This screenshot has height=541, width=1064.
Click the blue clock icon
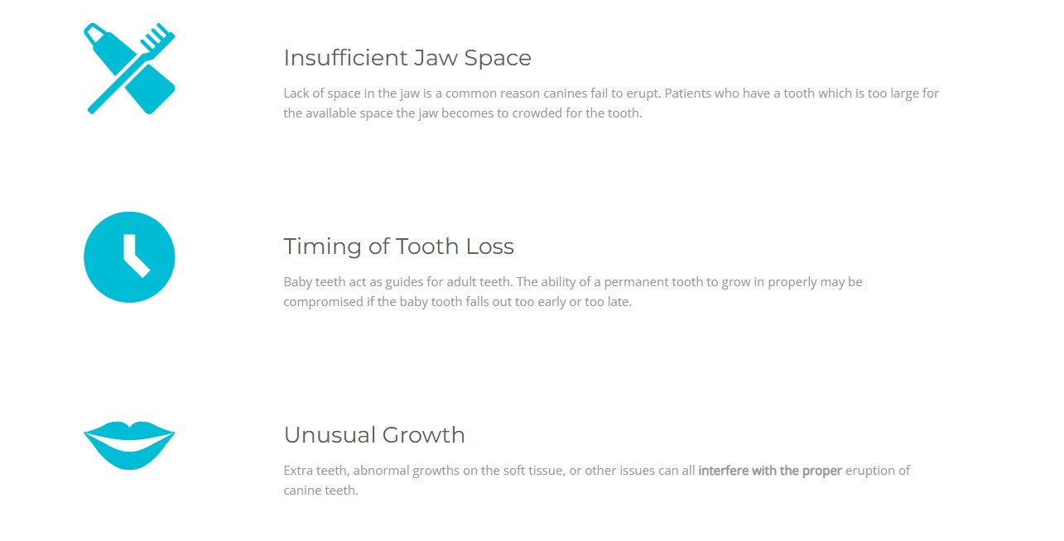(129, 257)
